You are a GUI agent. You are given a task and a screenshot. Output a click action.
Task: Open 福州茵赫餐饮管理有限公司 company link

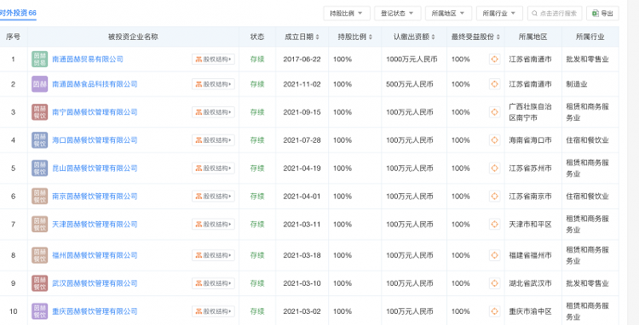pos(95,255)
